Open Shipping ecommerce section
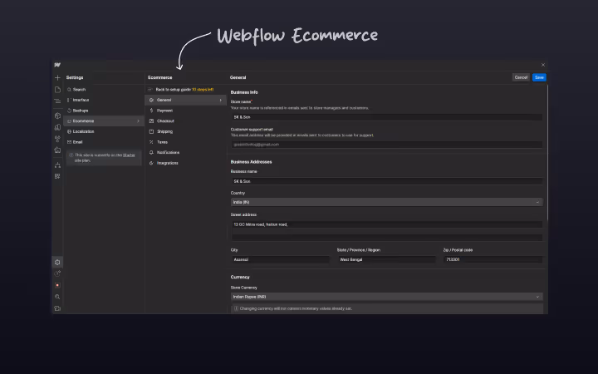 [x=185, y=131]
